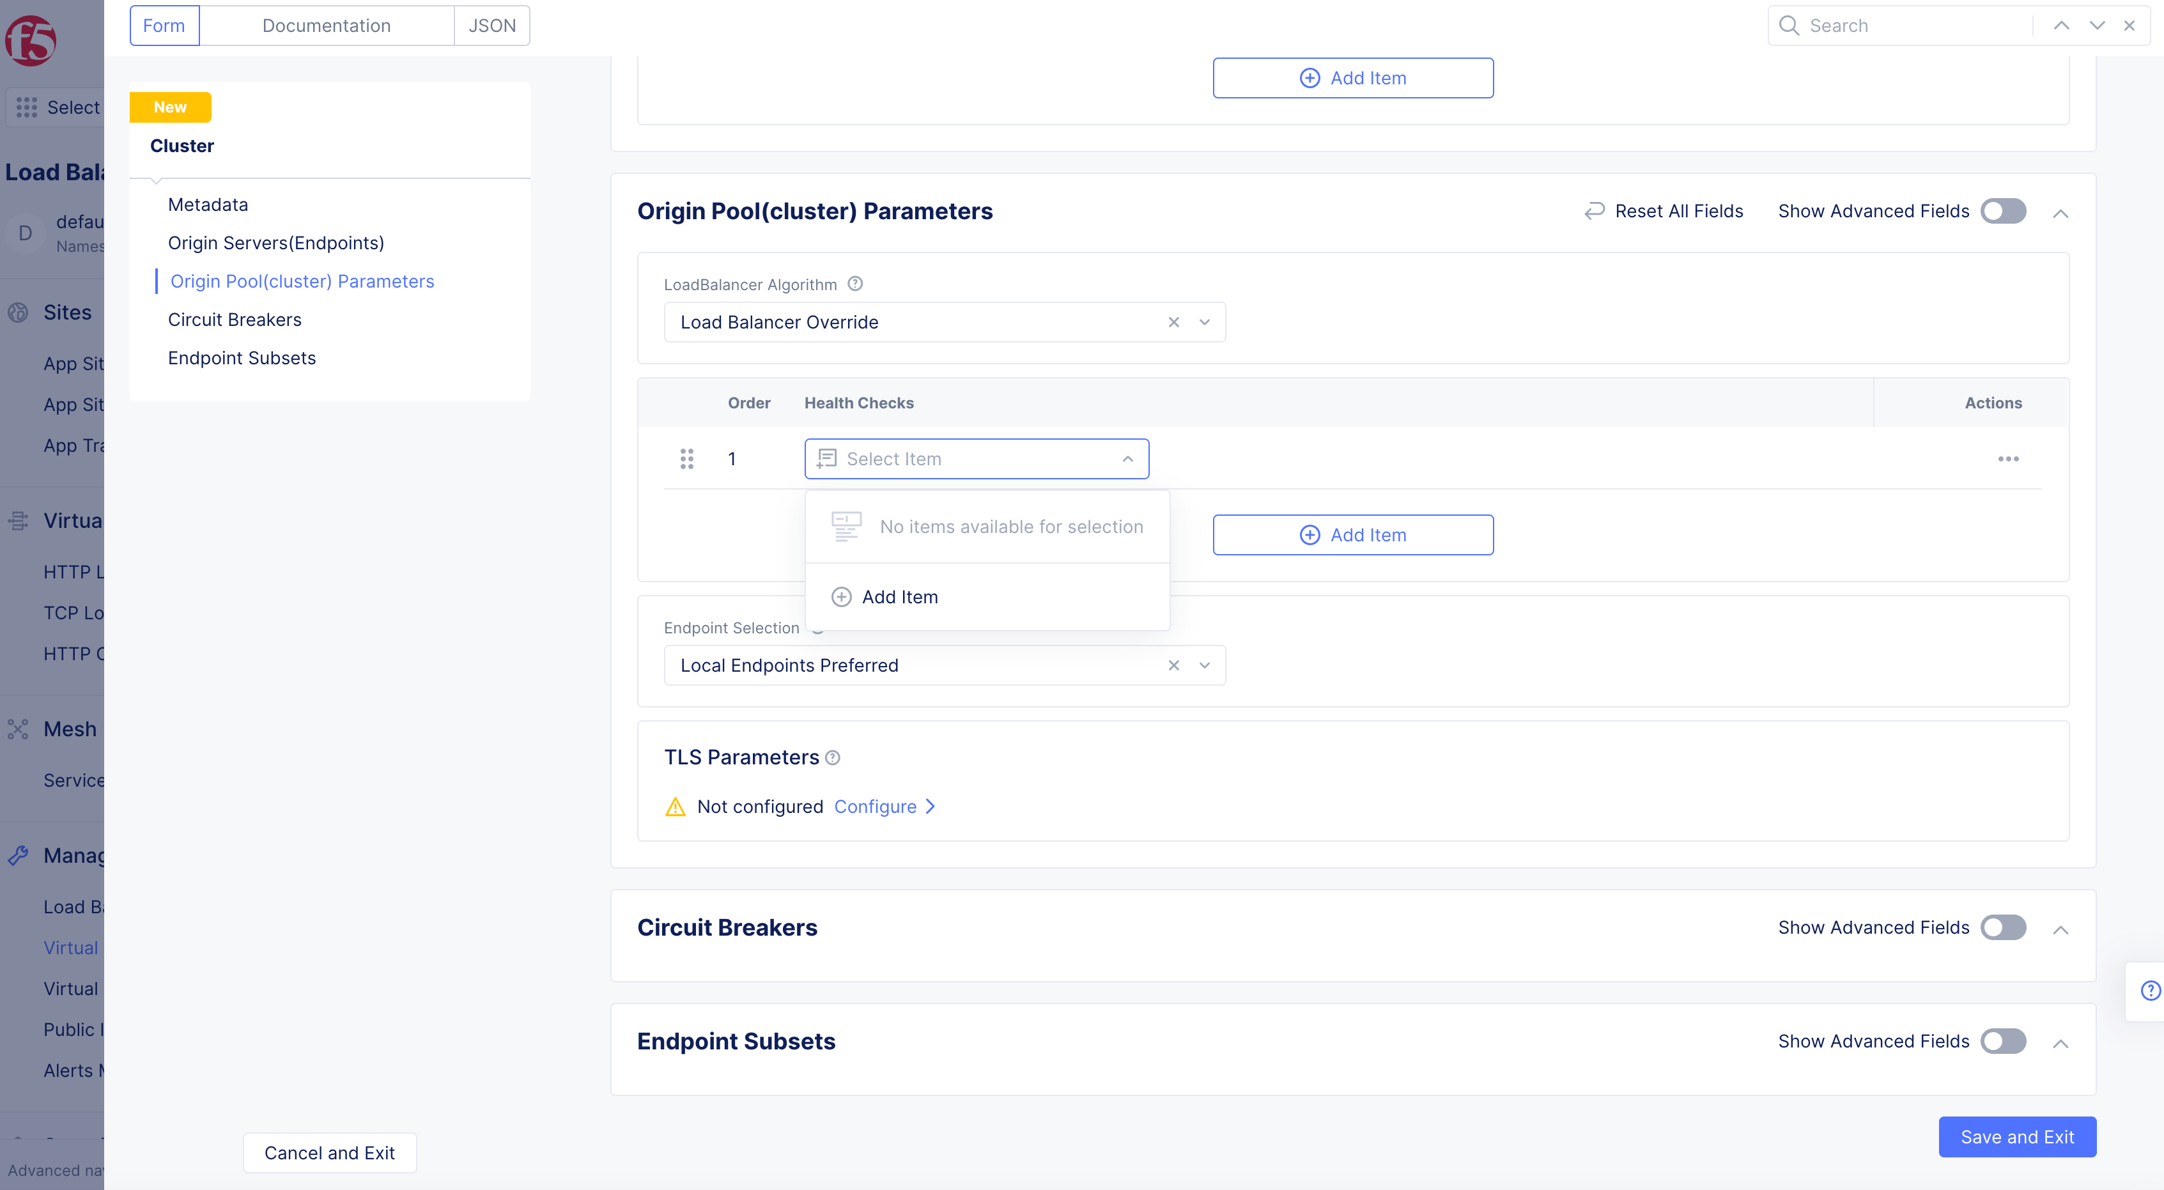Switch to the JSON tab
Screen dimensions: 2164x1190
(491, 25)
